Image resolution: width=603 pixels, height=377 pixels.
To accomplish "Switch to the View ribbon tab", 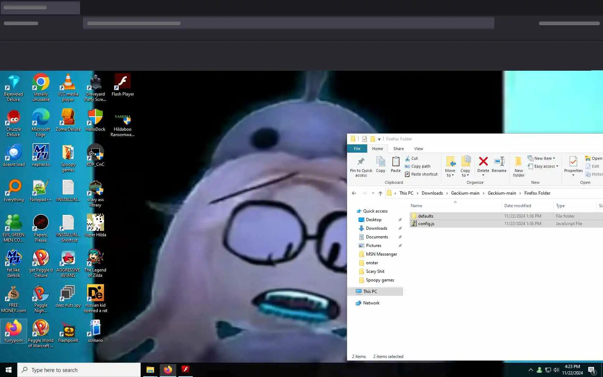I will click(x=419, y=149).
